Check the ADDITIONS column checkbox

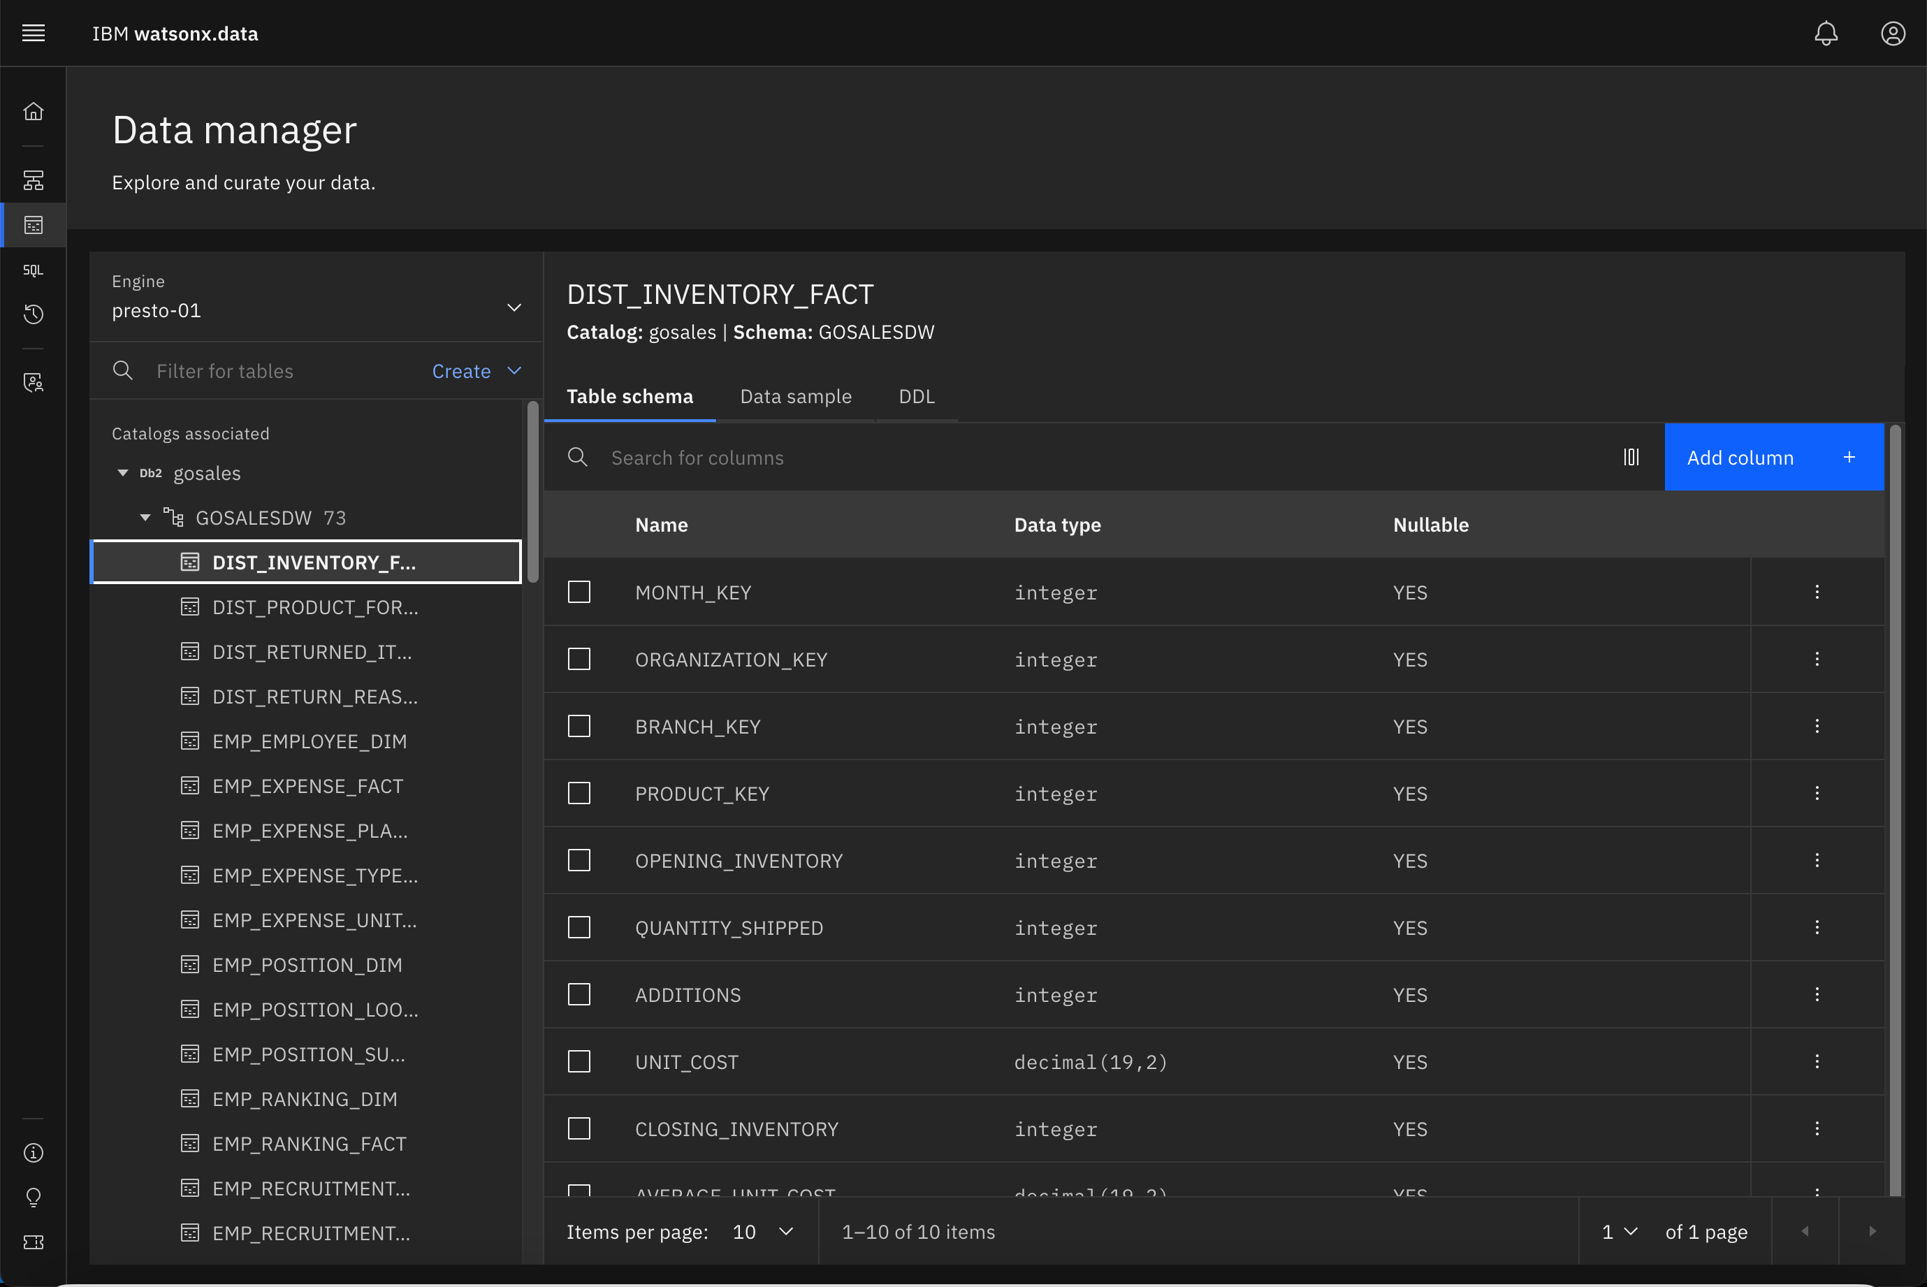pyautogui.click(x=579, y=995)
